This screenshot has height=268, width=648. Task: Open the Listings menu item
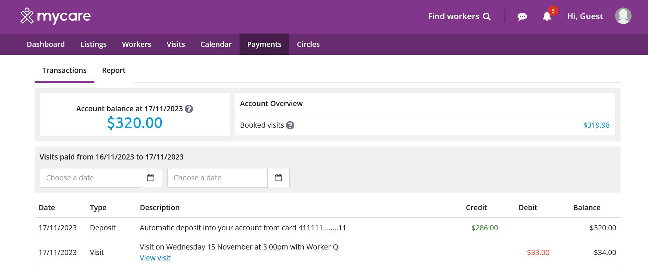(x=93, y=44)
